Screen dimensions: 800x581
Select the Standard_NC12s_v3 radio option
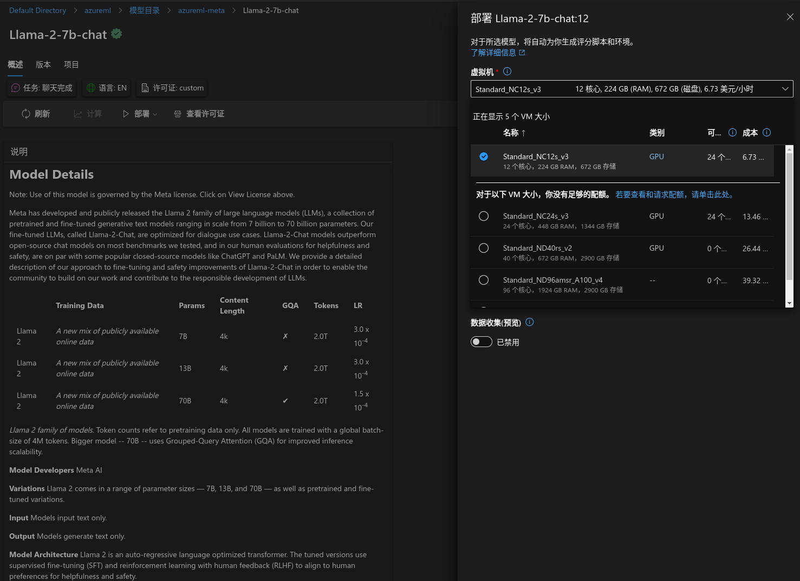click(x=484, y=156)
